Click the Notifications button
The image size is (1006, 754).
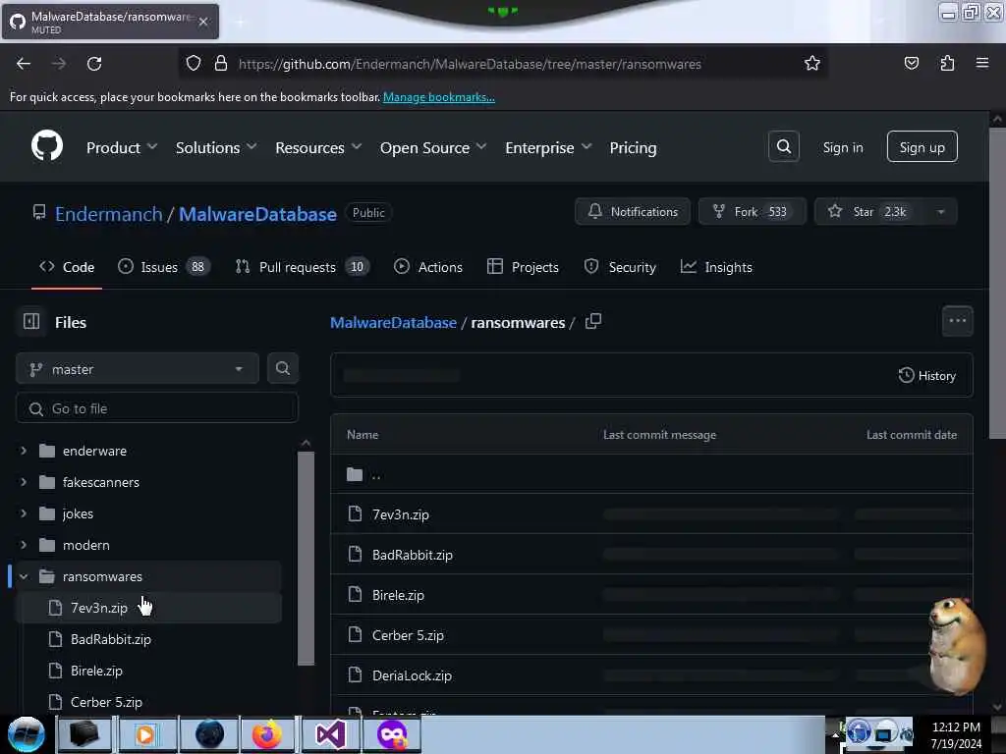[x=633, y=212]
